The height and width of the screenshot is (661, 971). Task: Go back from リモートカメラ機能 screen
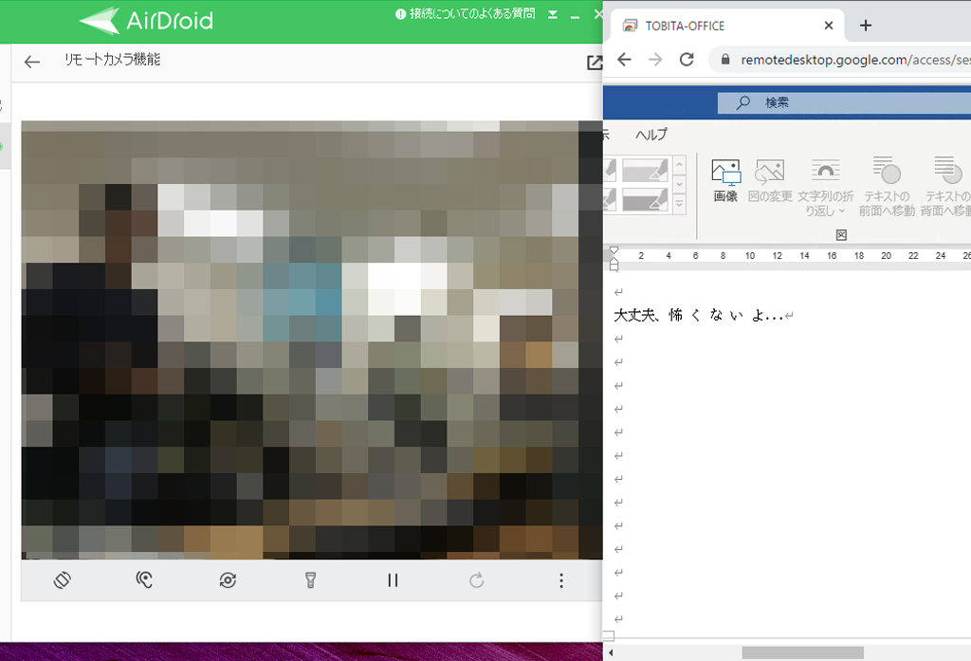[32, 62]
